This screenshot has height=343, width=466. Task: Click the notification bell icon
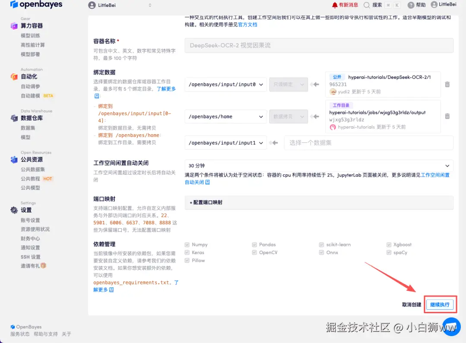click(x=335, y=5)
